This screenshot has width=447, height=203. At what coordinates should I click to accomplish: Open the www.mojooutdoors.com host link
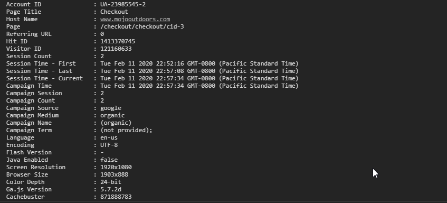135,19
